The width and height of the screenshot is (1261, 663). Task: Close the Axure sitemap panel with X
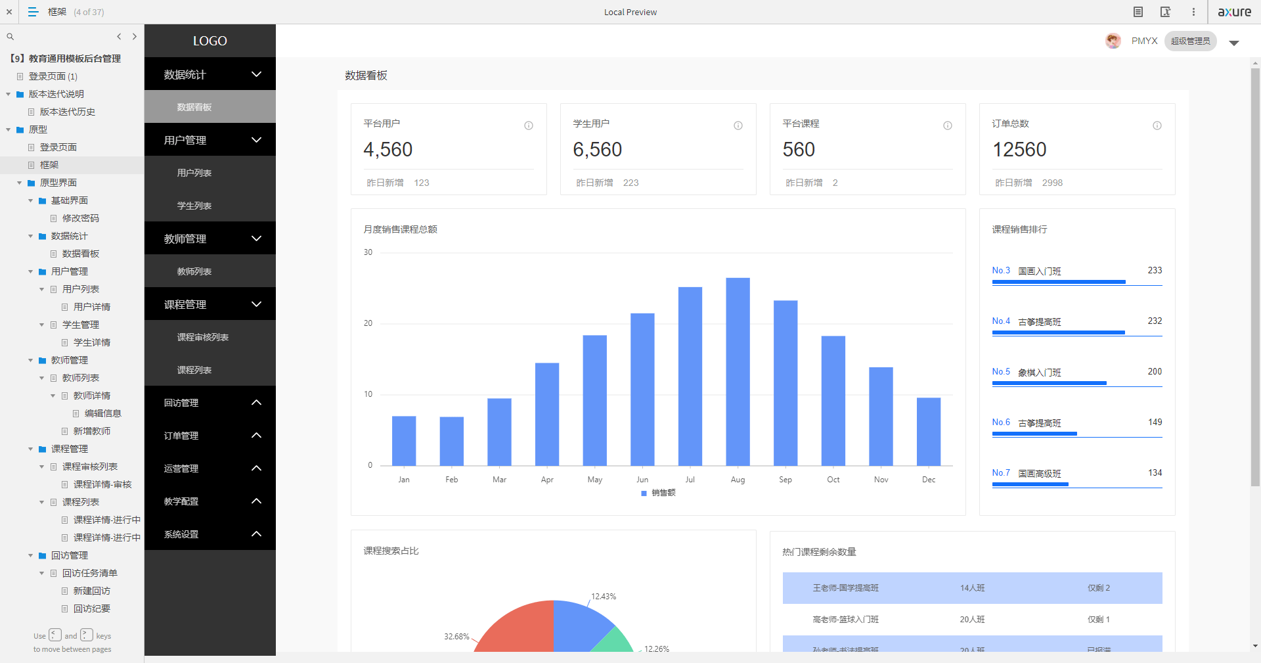point(9,12)
